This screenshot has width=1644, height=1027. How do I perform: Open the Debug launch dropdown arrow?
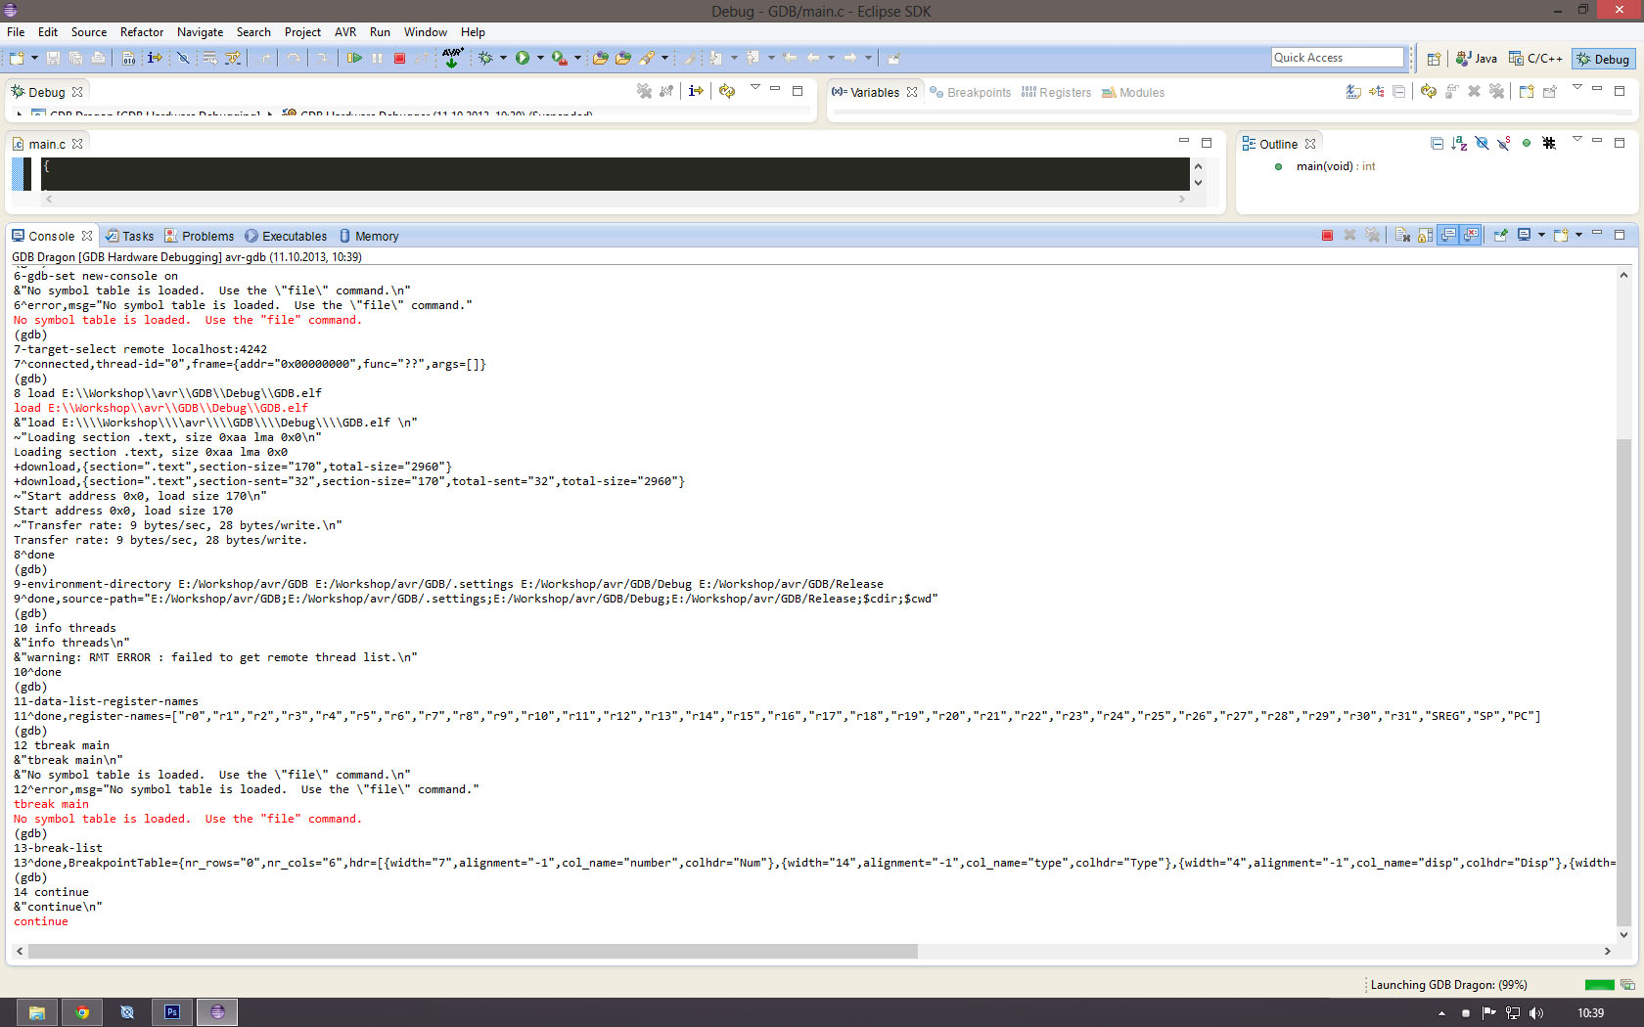point(504,59)
